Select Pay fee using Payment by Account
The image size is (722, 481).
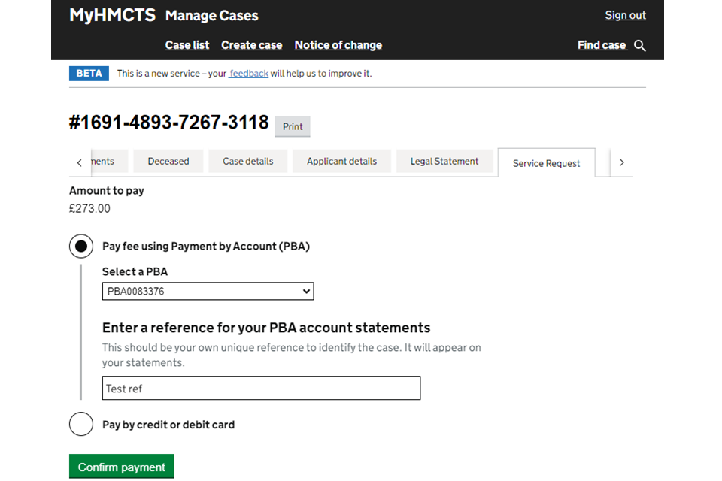81,247
